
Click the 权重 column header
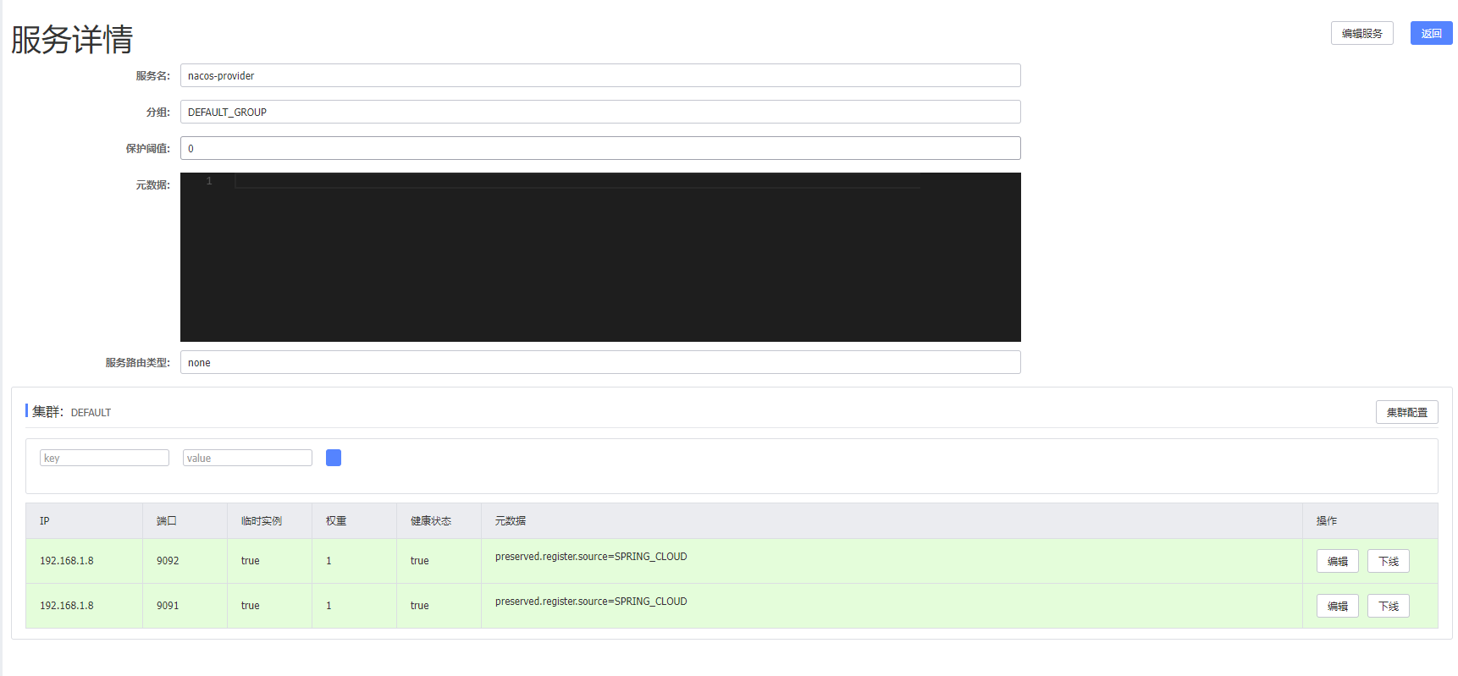point(354,521)
